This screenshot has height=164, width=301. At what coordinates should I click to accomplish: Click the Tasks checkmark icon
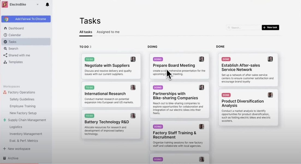pos(5,42)
